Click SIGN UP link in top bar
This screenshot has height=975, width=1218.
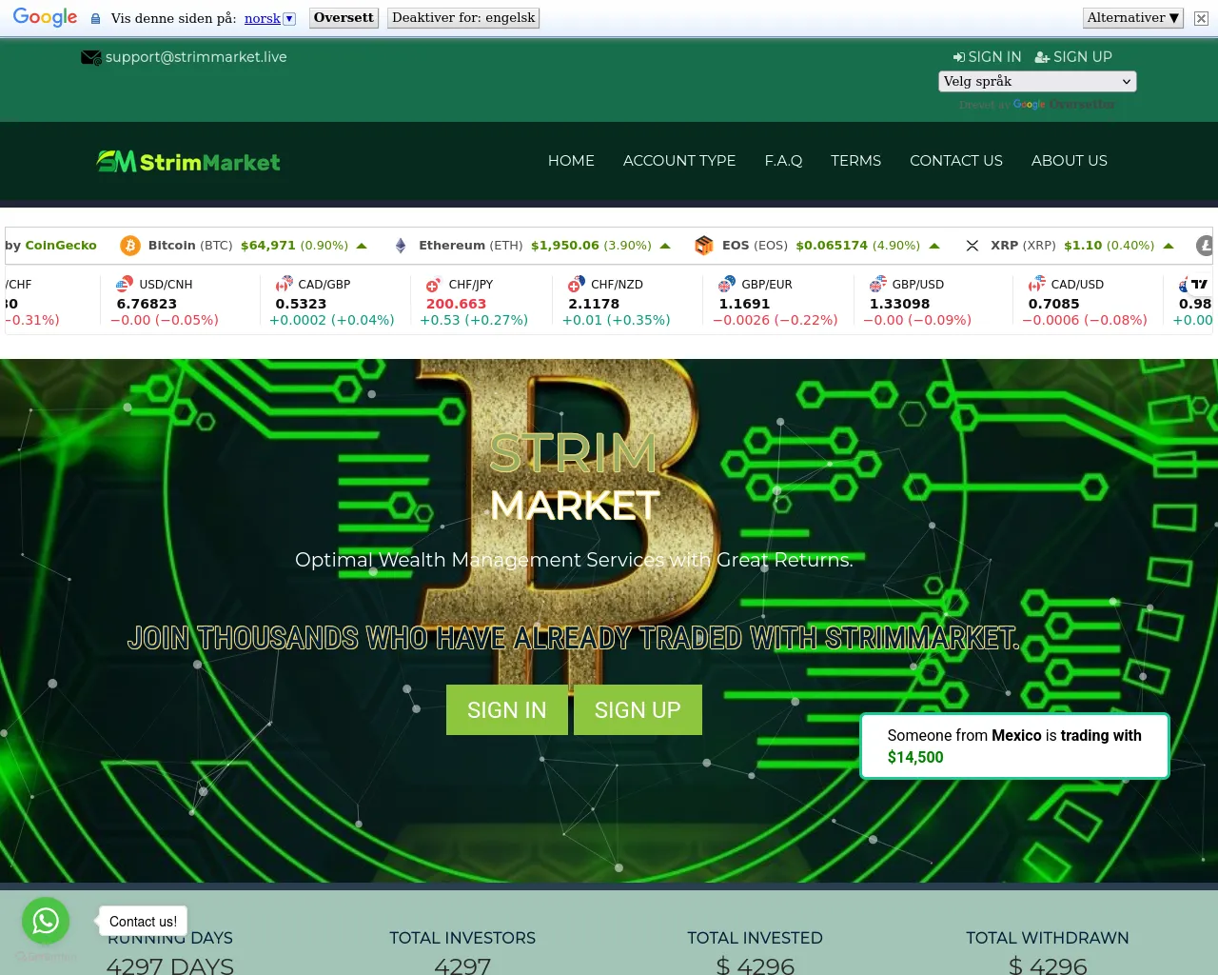tap(1073, 57)
